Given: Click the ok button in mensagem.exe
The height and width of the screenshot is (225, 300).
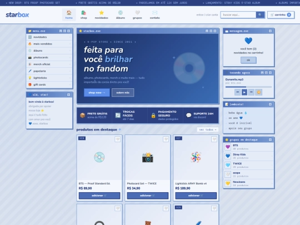Looking at the screenshot, I should (x=248, y=60).
